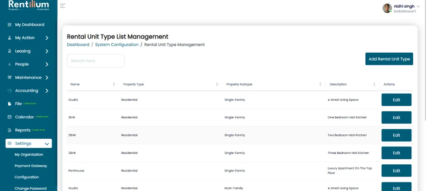Select 'Three Bedroom Hall Kitchen' description

349,153
